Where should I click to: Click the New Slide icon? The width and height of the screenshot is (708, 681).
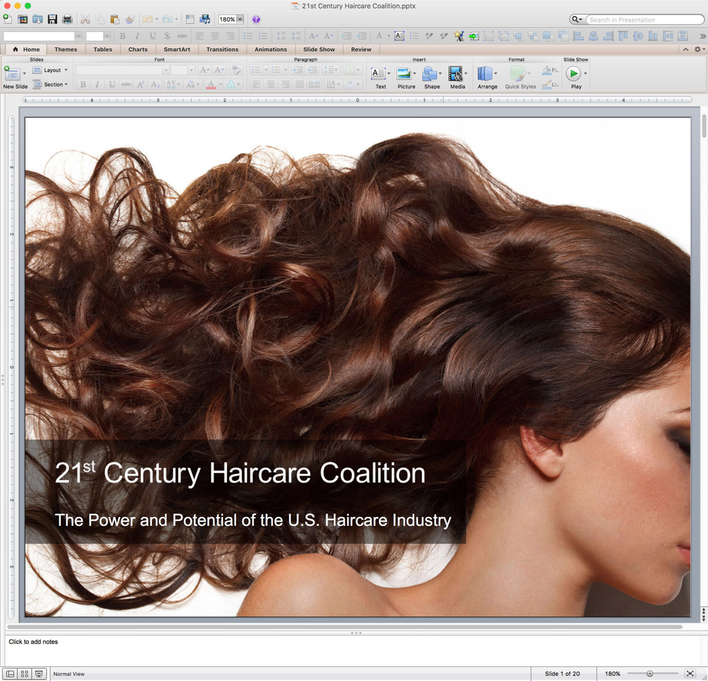tap(12, 74)
